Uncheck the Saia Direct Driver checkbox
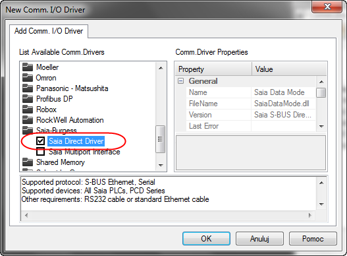347x256 pixels. point(41,141)
